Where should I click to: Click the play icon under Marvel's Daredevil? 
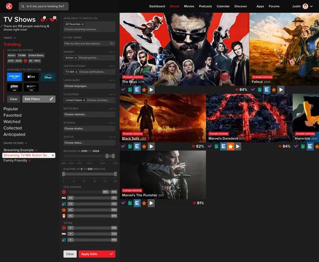pos(238,146)
